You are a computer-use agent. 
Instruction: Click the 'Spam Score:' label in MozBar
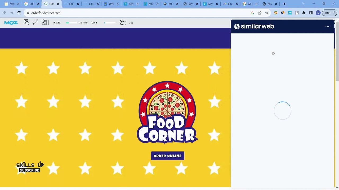coord(123,23)
